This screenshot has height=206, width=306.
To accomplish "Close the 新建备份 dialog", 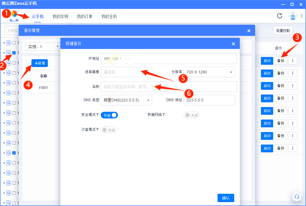I will (x=233, y=44).
